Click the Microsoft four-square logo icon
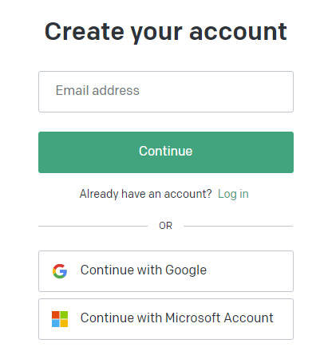Image resolution: width=324 pixels, height=355 pixels. 60,319
